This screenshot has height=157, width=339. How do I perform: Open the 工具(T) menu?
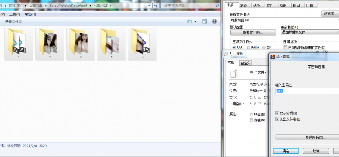point(15,14)
